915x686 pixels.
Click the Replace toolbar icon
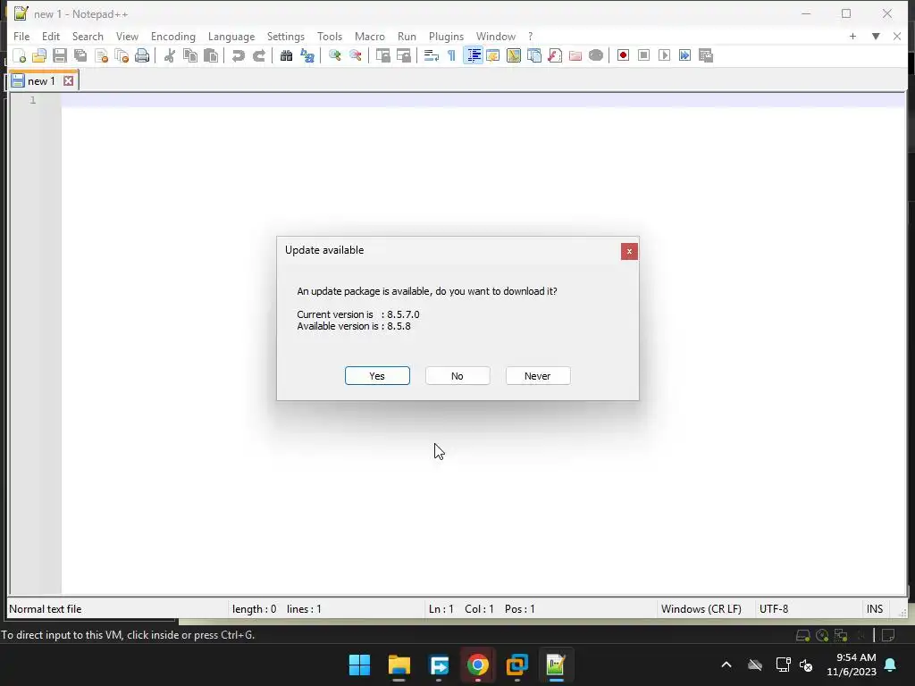coord(307,55)
